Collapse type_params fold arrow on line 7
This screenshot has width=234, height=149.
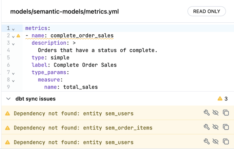(13, 74)
